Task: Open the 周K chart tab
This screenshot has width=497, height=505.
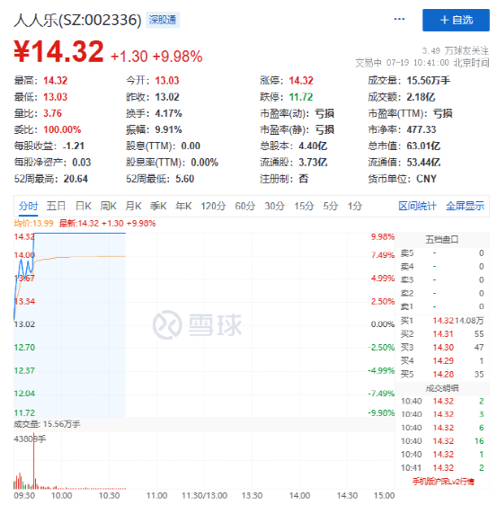Action: [108, 206]
